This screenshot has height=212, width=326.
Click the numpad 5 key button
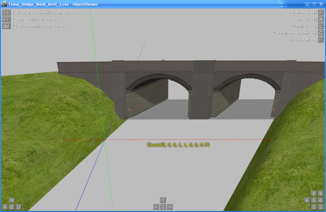314,200
